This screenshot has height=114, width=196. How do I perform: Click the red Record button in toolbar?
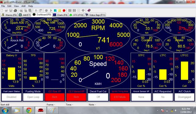[64, 11]
